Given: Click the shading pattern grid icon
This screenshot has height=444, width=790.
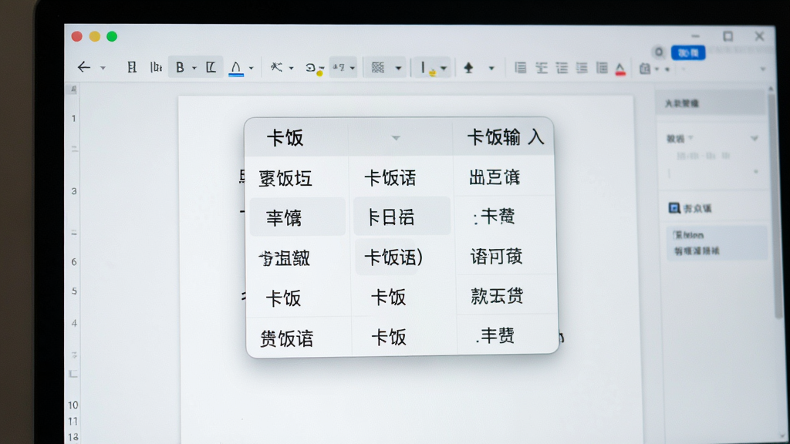Looking at the screenshot, I should click(x=378, y=68).
